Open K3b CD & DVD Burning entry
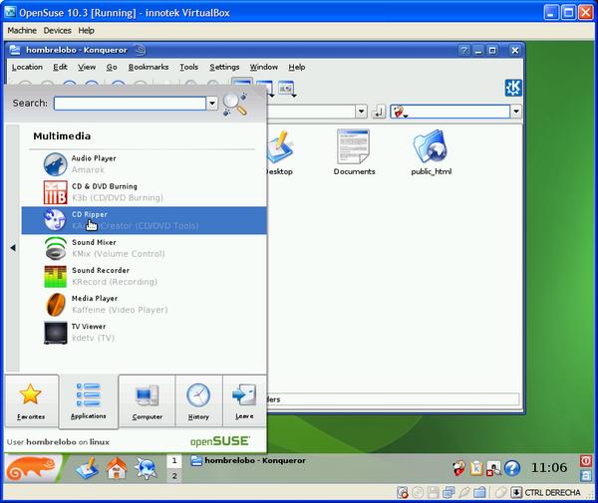 144,192
